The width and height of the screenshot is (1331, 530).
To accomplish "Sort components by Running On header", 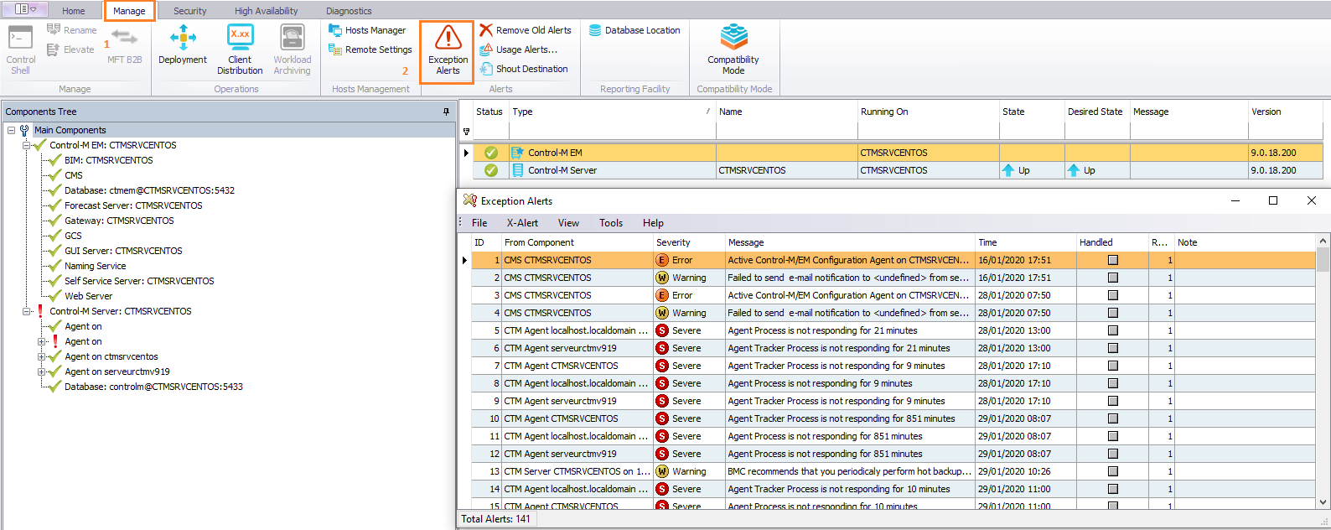I will coord(929,112).
